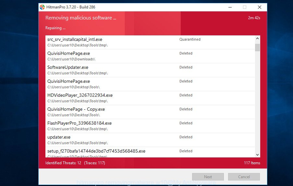Select updater.exe entry
The height and width of the screenshot is (186, 293).
coord(150,140)
